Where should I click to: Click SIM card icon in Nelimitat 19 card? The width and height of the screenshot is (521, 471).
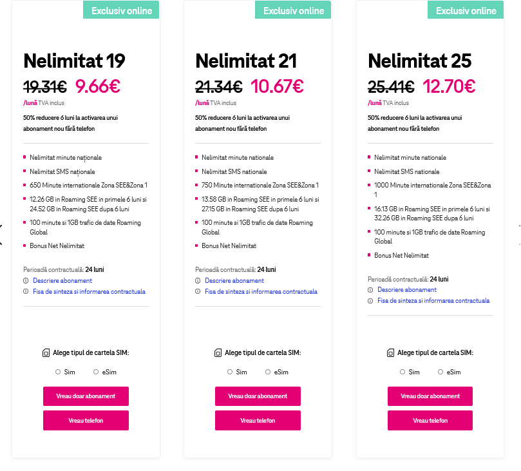tap(46, 353)
